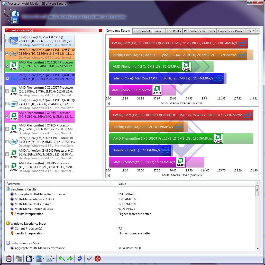Check the Phenom II X4 945 checkbox

point(7,167)
